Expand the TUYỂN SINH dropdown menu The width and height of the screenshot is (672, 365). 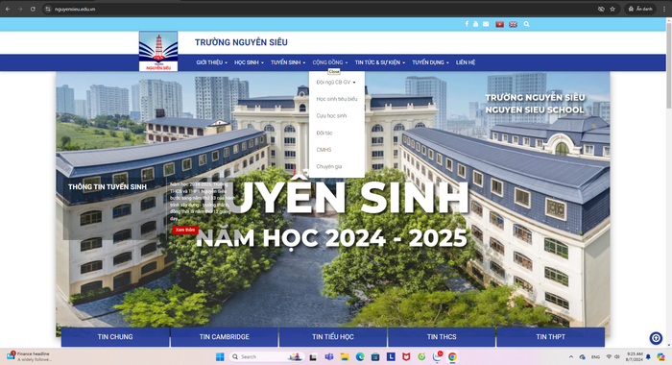coord(288,62)
